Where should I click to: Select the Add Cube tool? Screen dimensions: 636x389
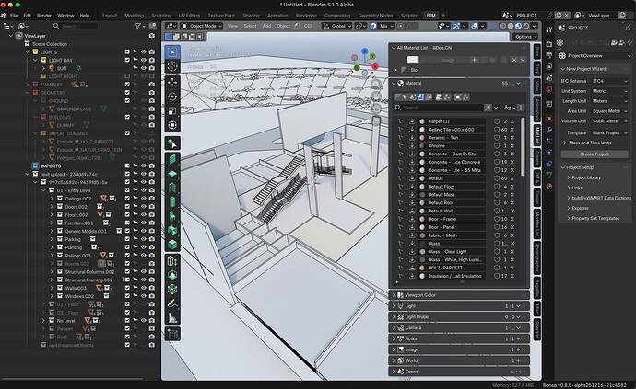coord(172,335)
